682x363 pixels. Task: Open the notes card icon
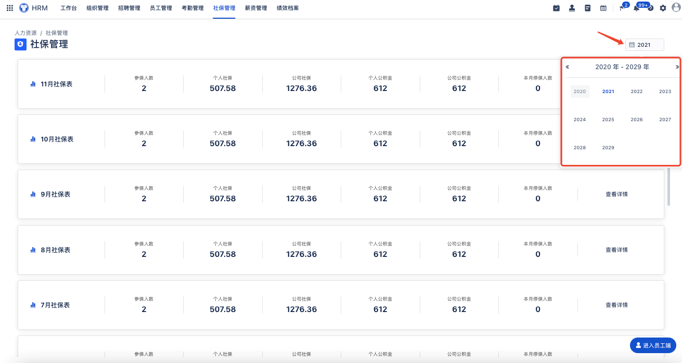tap(588, 8)
